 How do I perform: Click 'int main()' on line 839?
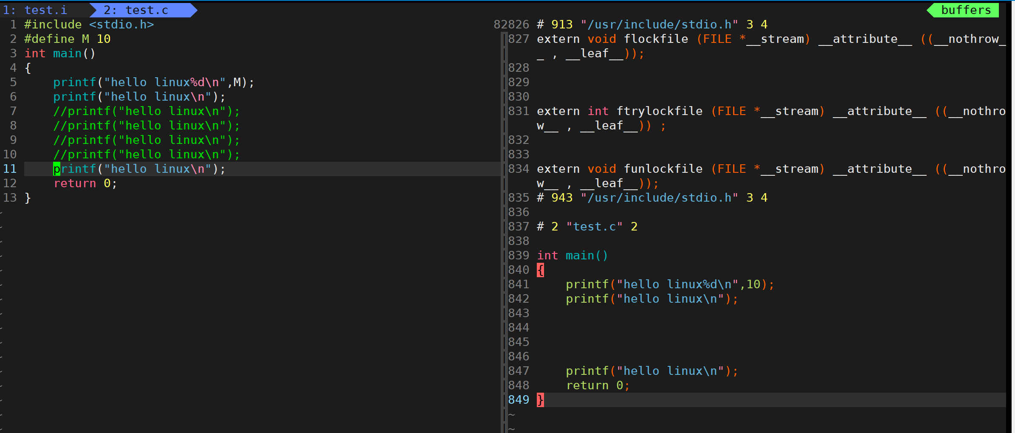[x=572, y=256]
